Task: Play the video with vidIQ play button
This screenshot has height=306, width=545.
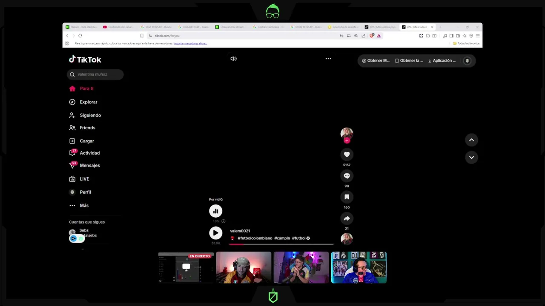Action: tap(215, 233)
